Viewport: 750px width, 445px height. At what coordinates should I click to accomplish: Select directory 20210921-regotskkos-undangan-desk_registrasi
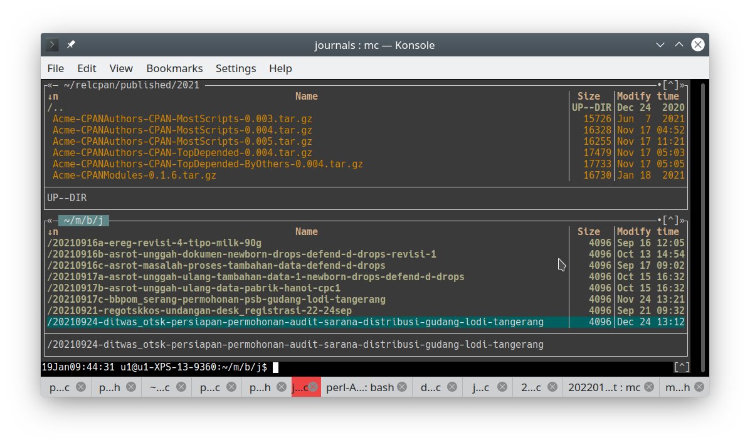point(199,311)
